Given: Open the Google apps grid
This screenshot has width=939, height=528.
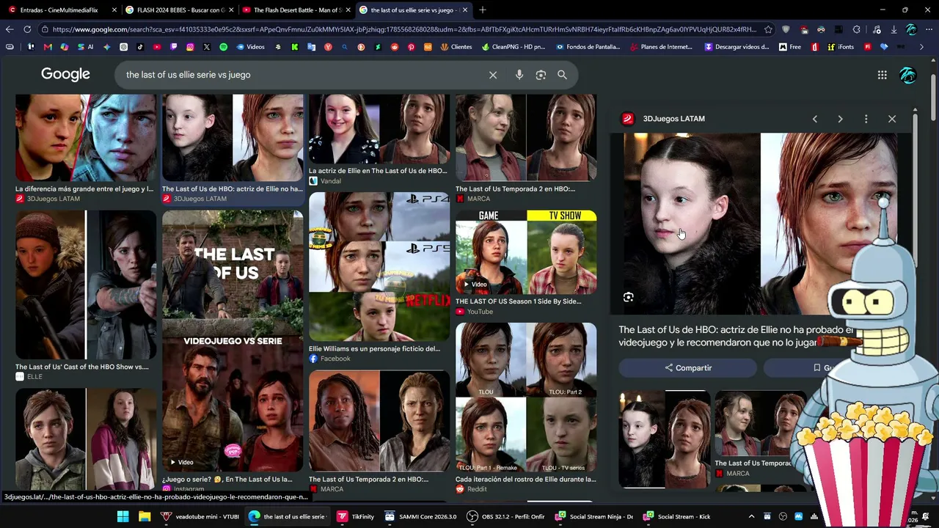Looking at the screenshot, I should [883, 75].
